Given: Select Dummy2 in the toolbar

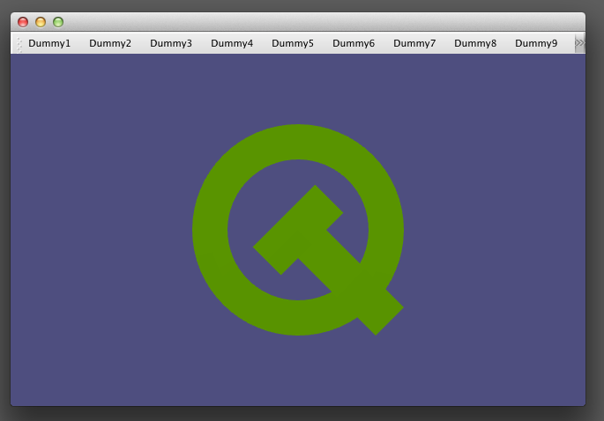Looking at the screenshot, I should [x=110, y=43].
